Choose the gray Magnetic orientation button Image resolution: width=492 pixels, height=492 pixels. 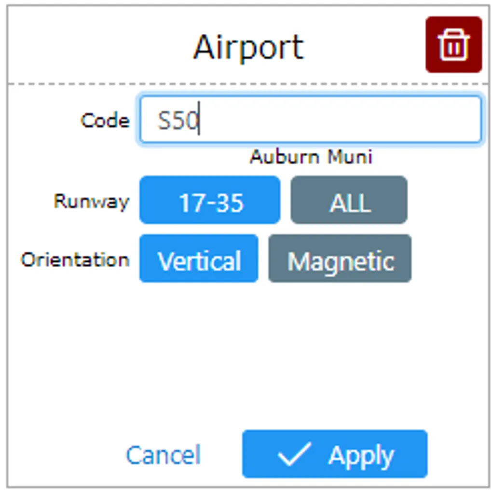click(340, 259)
